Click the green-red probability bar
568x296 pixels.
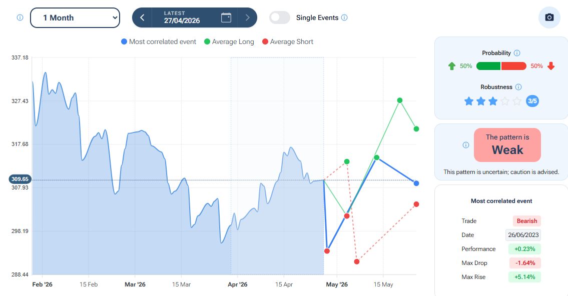[x=501, y=66]
